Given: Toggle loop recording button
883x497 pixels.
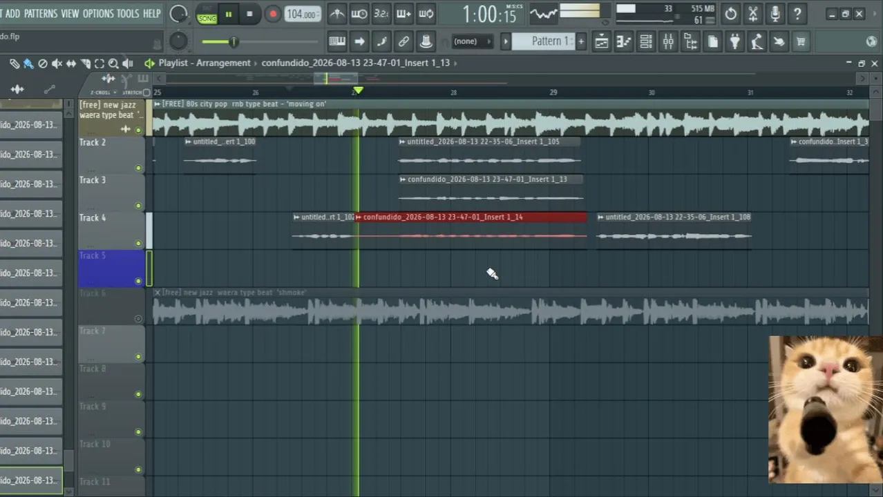Looking at the screenshot, I should 426,14.
